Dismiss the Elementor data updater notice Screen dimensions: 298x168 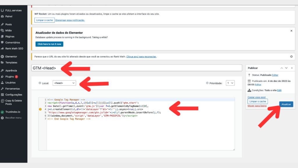pyautogui.click(x=291, y=31)
